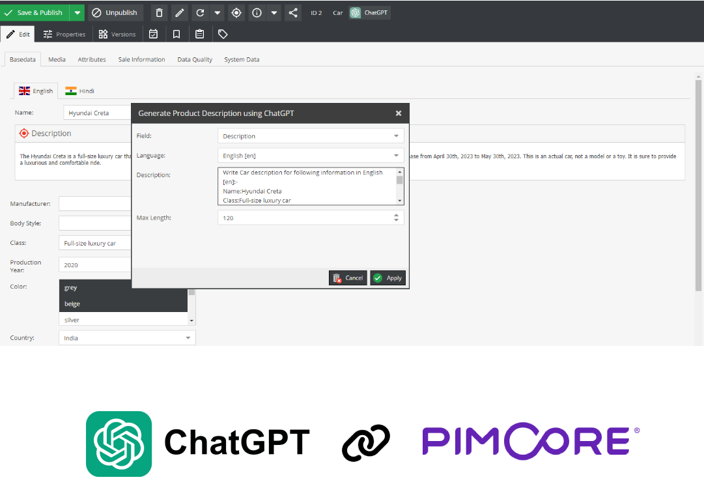Viewport: 704px width, 499px height.
Task: Open the Sale Information tab
Action: tap(141, 59)
